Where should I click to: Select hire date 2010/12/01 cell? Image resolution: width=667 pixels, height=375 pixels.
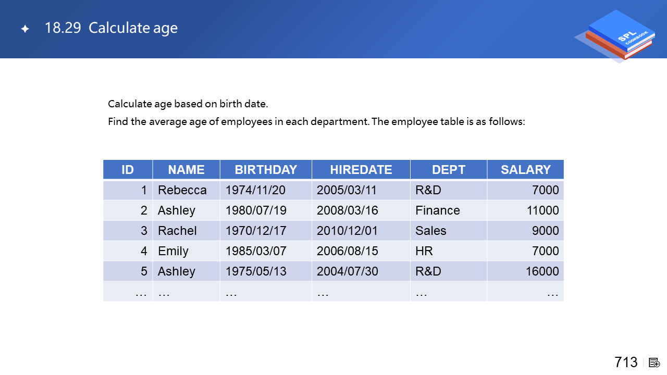pyautogui.click(x=348, y=231)
